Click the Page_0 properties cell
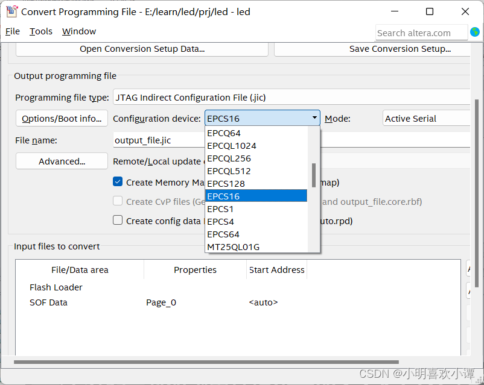Viewport: 484px width, 385px height. [161, 302]
